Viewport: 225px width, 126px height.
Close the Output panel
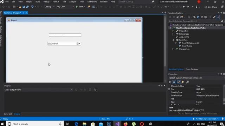[x=165, y=85]
